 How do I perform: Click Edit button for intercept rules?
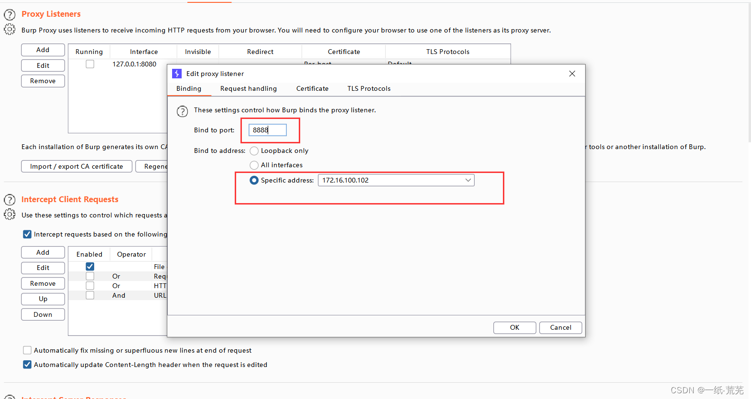tap(43, 268)
